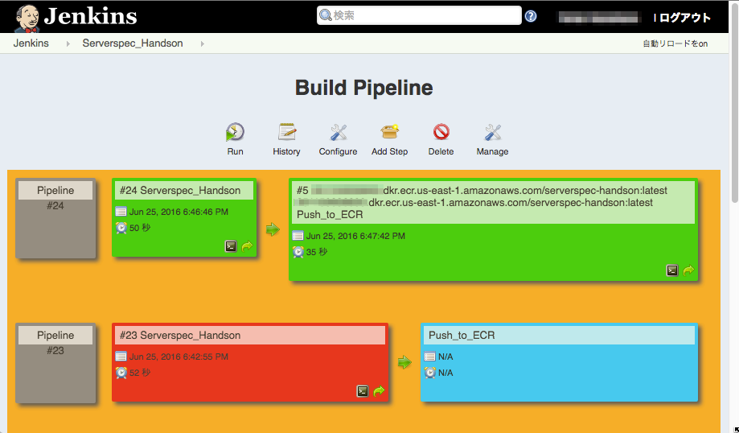Open the Configure tools icon
Viewport: 739px width, 433px height.
(338, 133)
